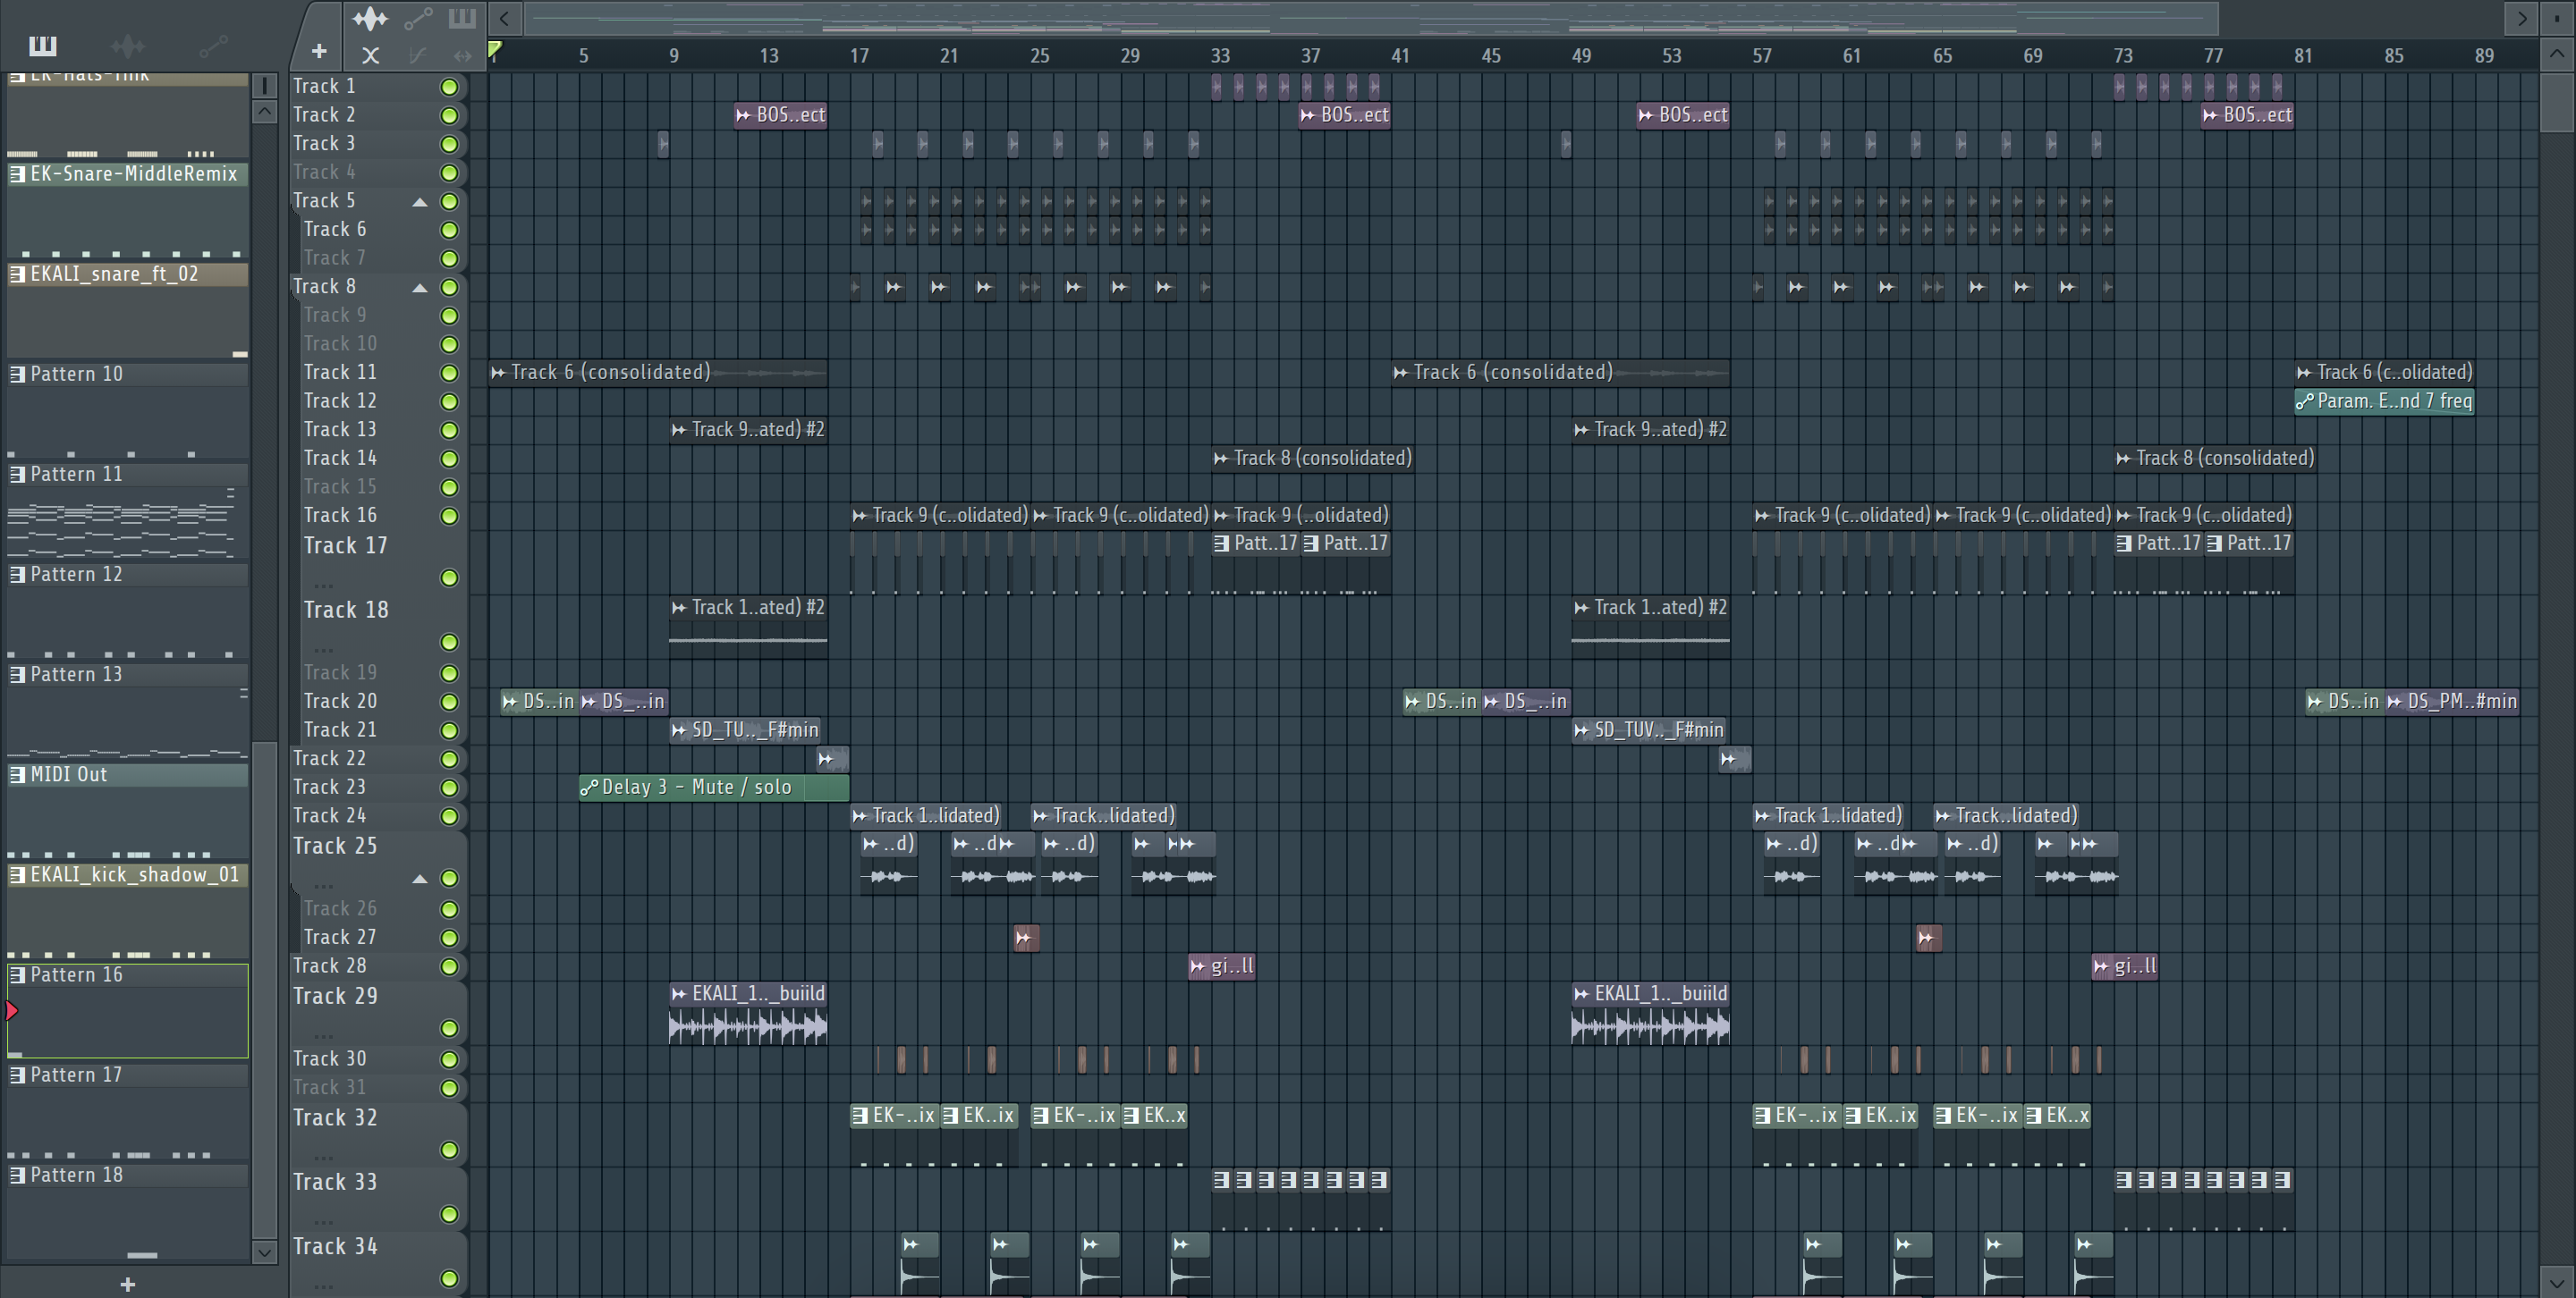Click the picker panel vertical scrollbar thumb
This screenshot has width=2576, height=1298.
coord(264,990)
